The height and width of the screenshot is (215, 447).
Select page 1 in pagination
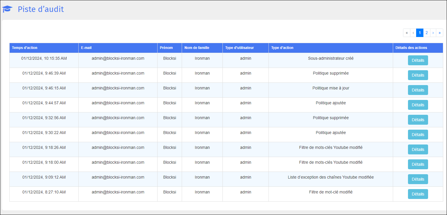(420, 33)
